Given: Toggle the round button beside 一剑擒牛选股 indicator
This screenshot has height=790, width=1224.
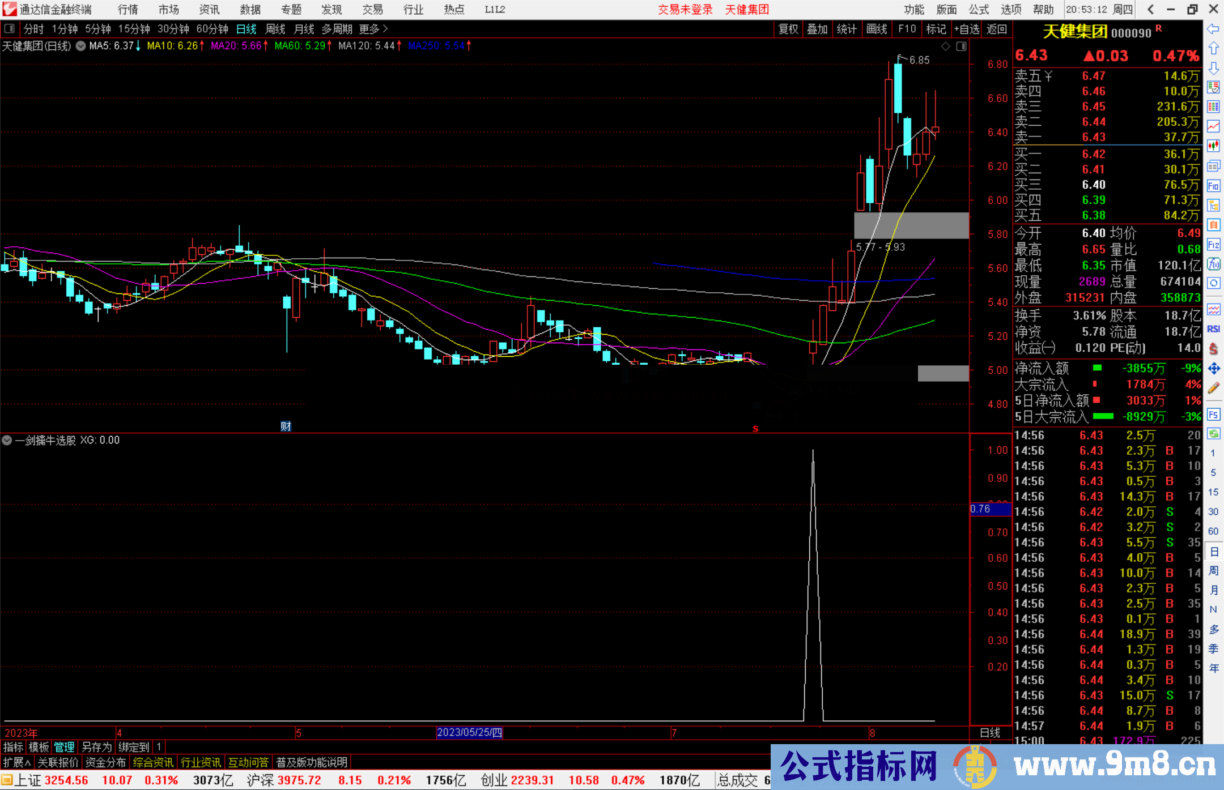Looking at the screenshot, I should 7,440.
